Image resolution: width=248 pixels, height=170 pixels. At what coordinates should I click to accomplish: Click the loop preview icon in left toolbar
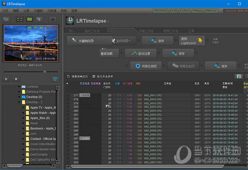point(6,19)
